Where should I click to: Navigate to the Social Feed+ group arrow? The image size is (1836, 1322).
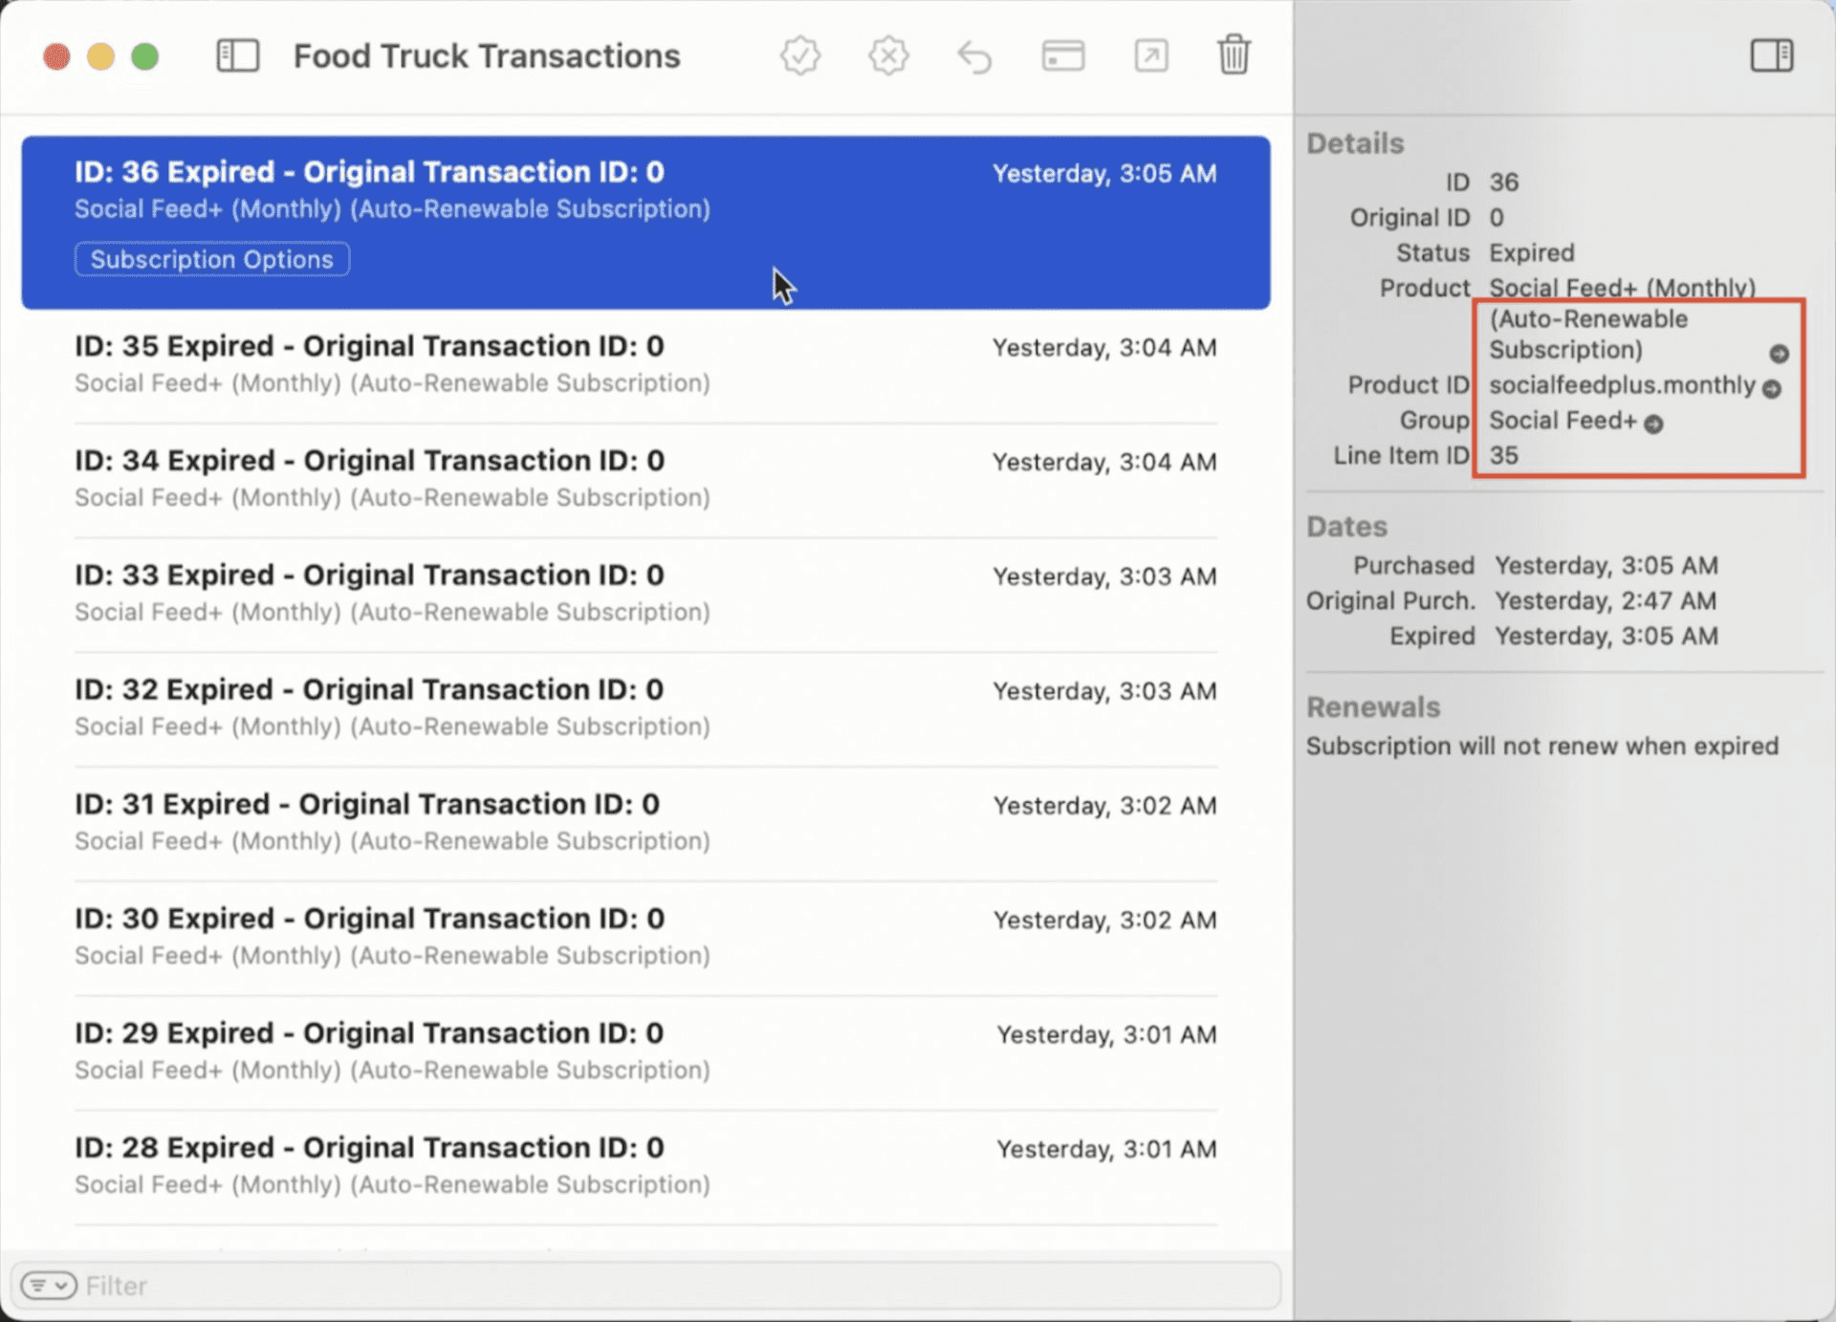coord(1653,423)
